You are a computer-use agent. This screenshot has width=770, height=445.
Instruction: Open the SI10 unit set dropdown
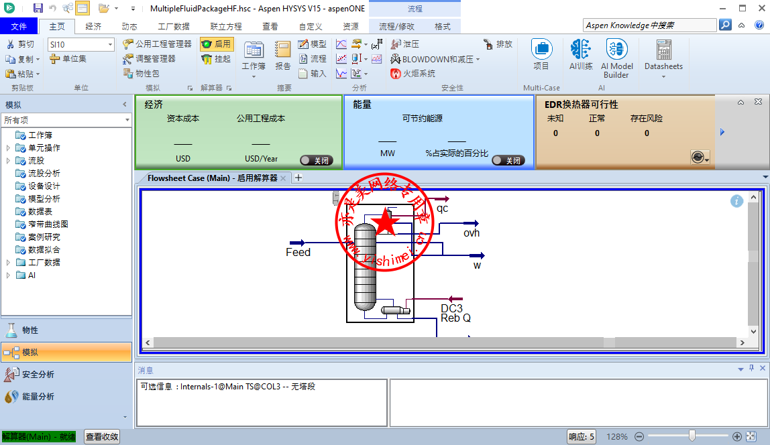(x=110, y=45)
